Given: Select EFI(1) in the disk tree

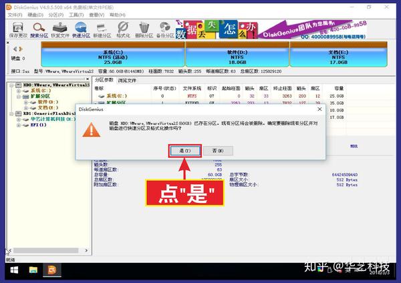Looking at the screenshot, I should 39,125.
